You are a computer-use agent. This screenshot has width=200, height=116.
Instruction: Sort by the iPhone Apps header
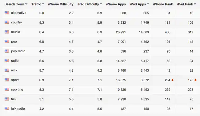click(x=116, y=4)
